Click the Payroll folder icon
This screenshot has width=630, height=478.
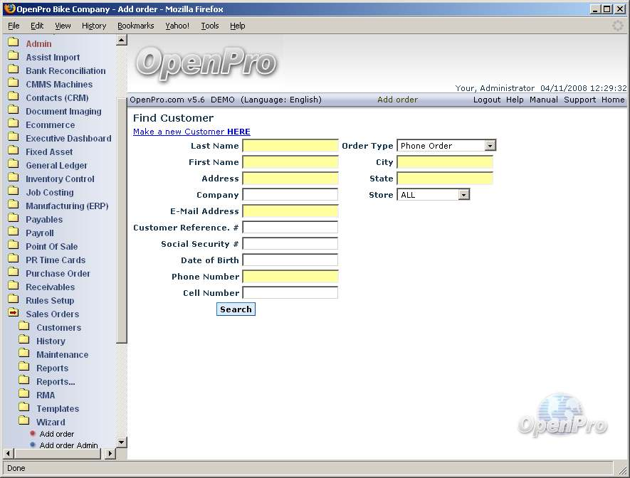13,233
